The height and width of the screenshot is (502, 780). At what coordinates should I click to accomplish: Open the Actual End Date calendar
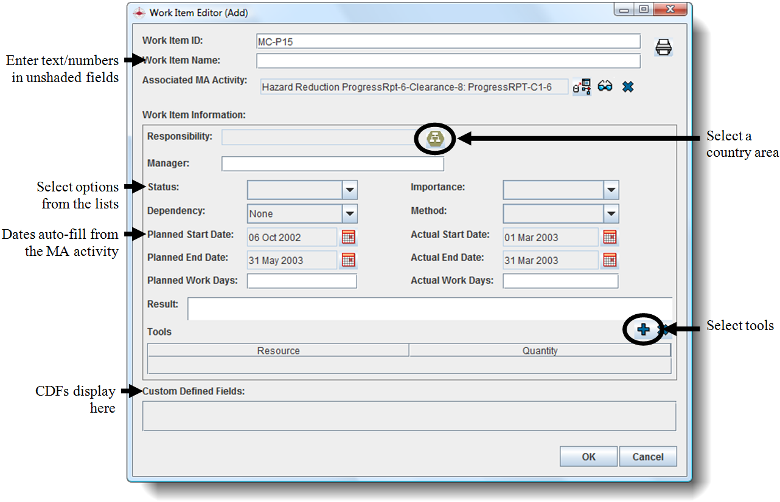610,260
